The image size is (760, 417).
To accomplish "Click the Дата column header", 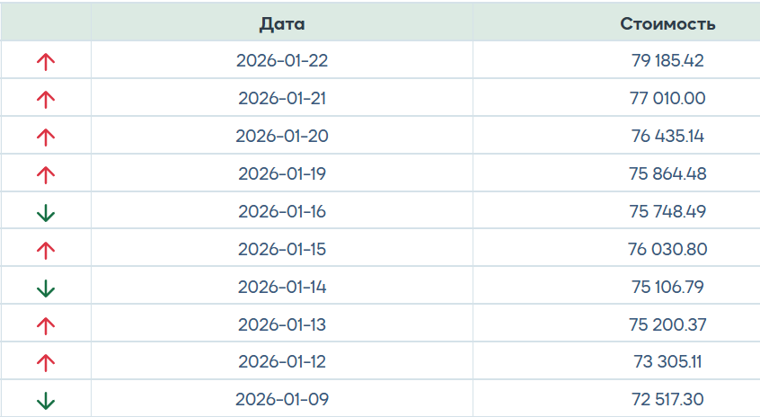I will [282, 23].
